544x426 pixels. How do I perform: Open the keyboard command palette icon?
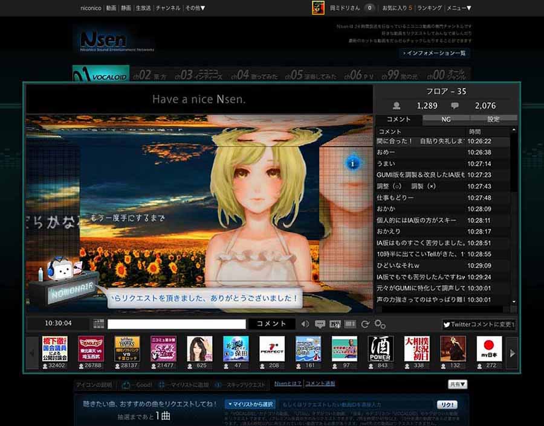(x=99, y=324)
